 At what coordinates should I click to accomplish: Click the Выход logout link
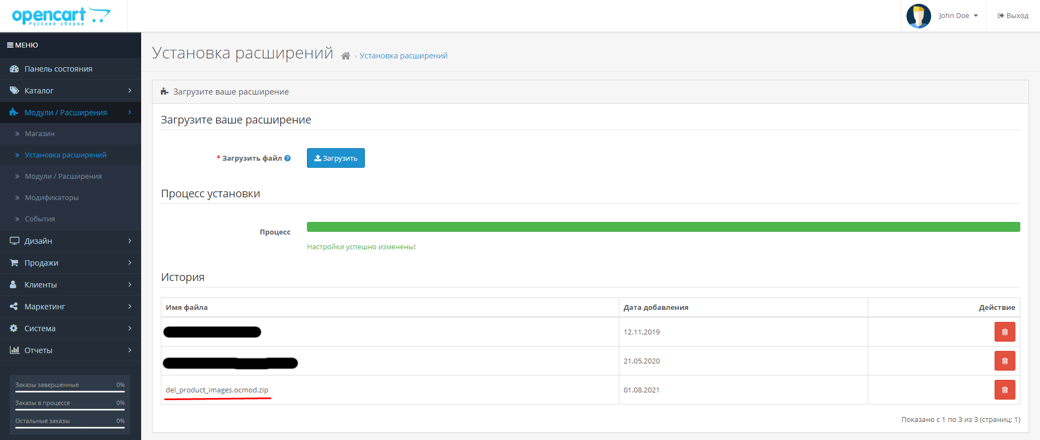pyautogui.click(x=1013, y=16)
